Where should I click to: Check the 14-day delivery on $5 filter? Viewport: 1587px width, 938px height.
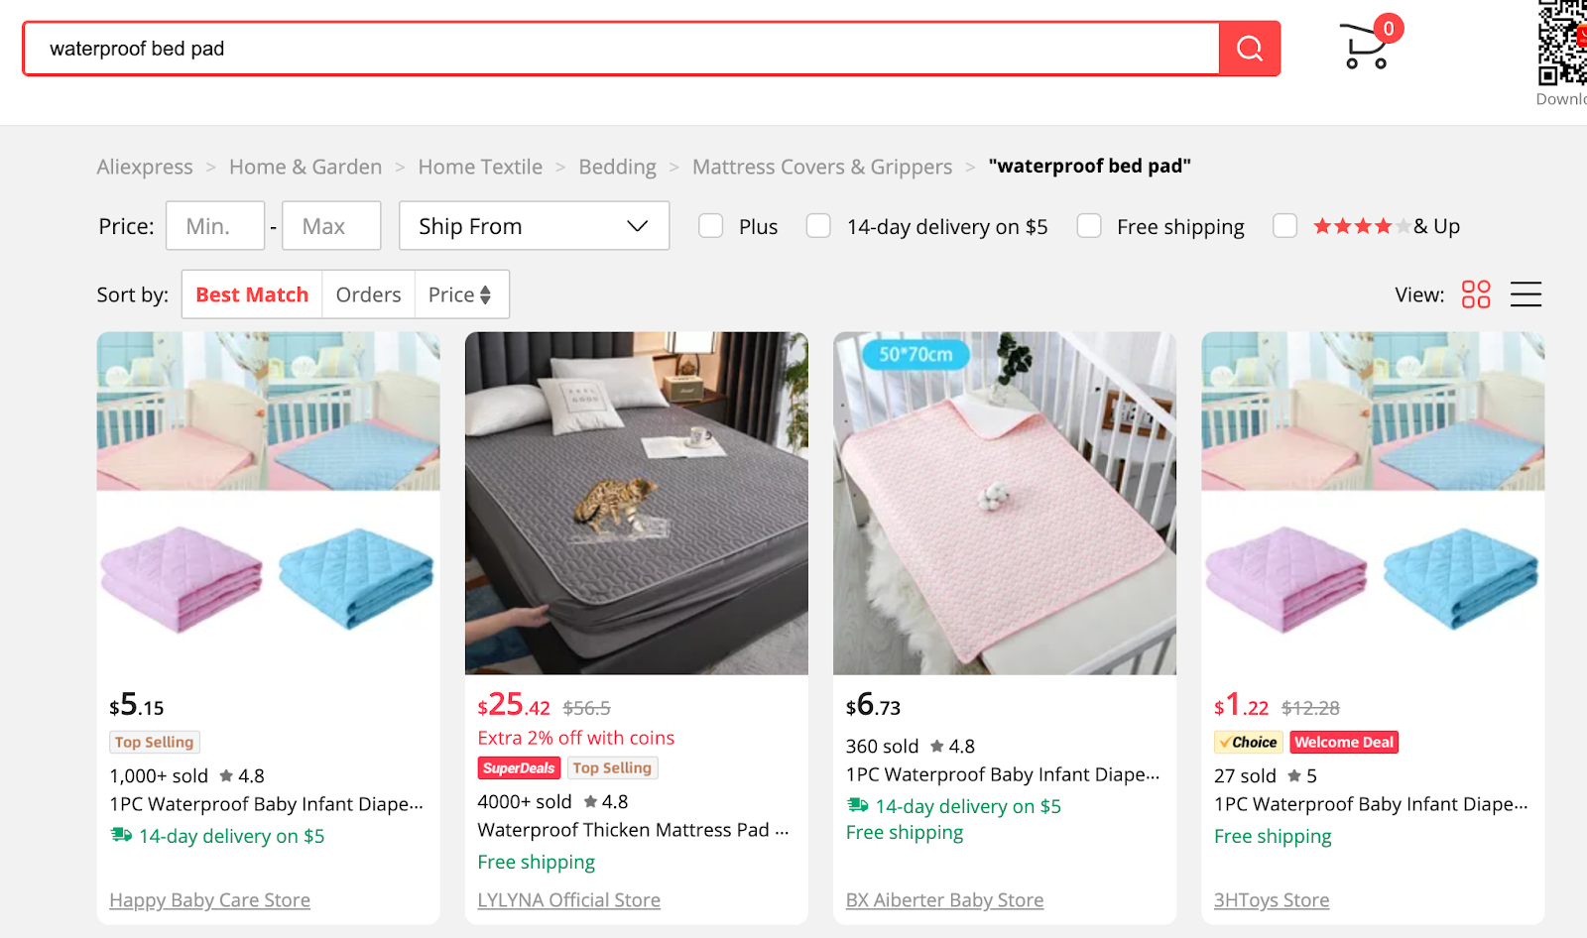tap(818, 226)
